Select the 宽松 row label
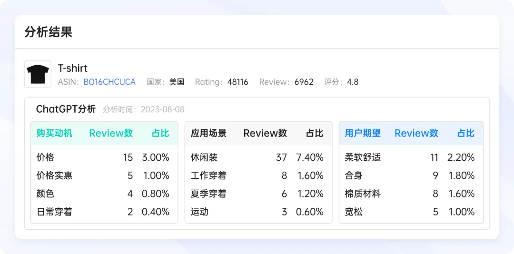The image size is (514, 254). click(x=354, y=212)
